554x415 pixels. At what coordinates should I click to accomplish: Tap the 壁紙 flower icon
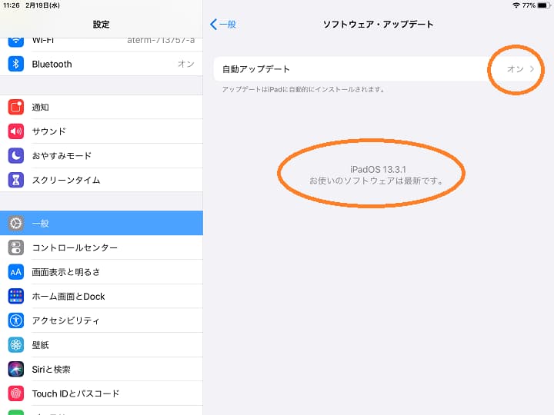(x=16, y=345)
